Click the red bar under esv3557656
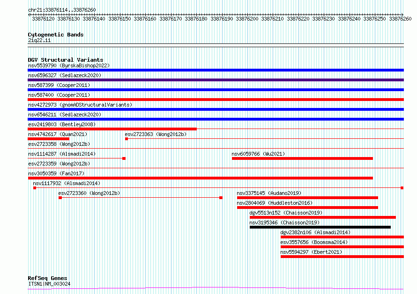This screenshot has width=417, height=294. 343,247
